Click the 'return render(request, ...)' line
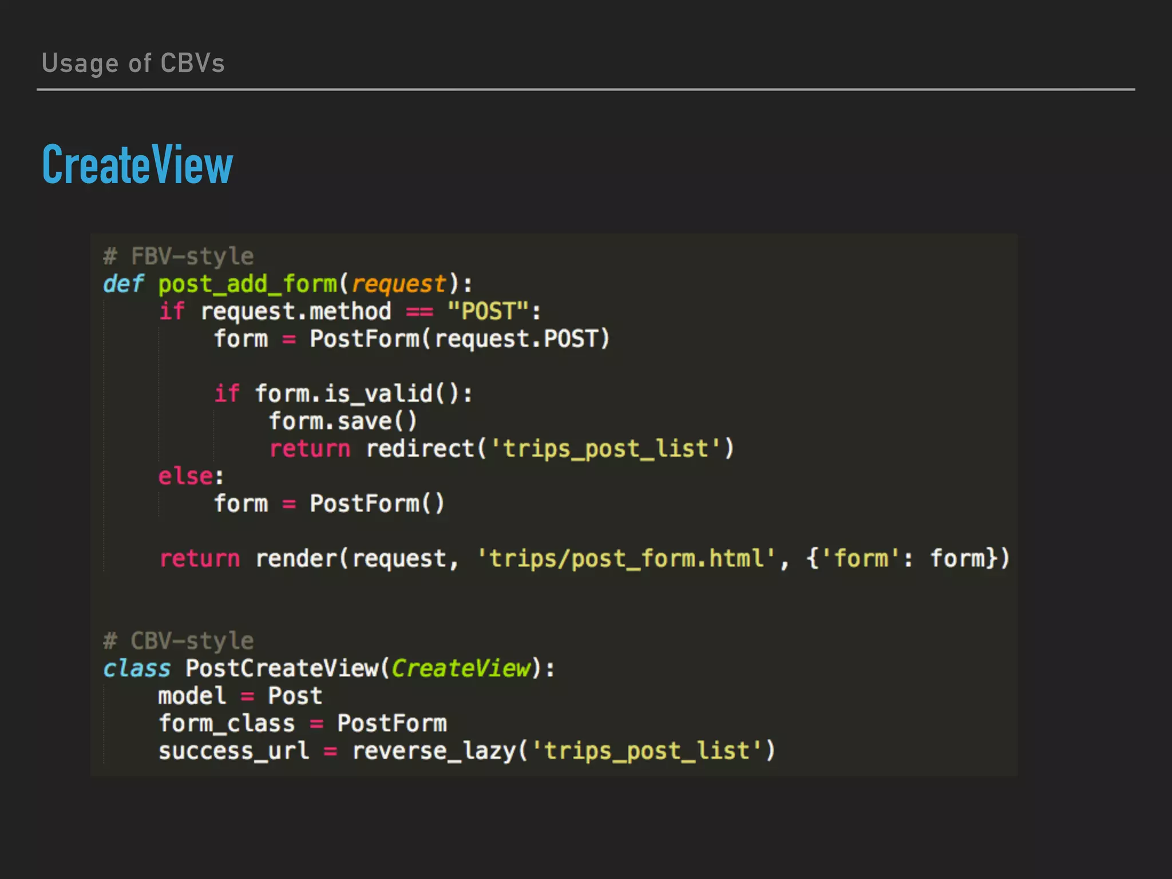Screen dimensions: 1172x879 (585, 559)
